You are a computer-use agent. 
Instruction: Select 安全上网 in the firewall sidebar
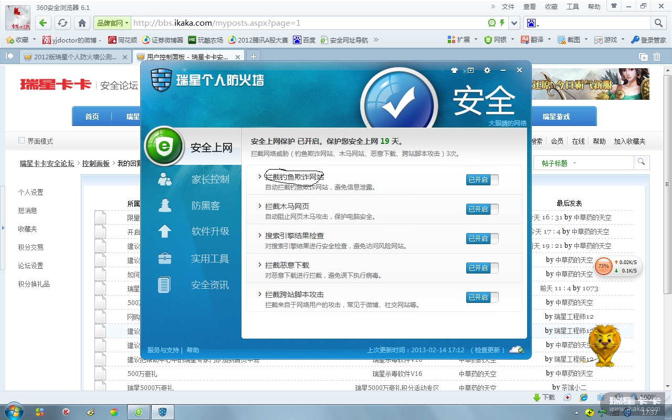(x=192, y=148)
